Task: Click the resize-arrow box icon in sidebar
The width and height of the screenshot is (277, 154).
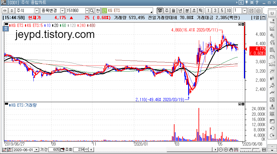Action: pos(272,100)
